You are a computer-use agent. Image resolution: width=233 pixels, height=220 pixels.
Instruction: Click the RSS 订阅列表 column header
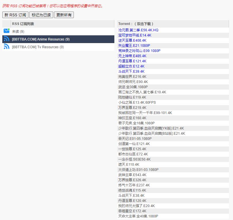pos(62,24)
